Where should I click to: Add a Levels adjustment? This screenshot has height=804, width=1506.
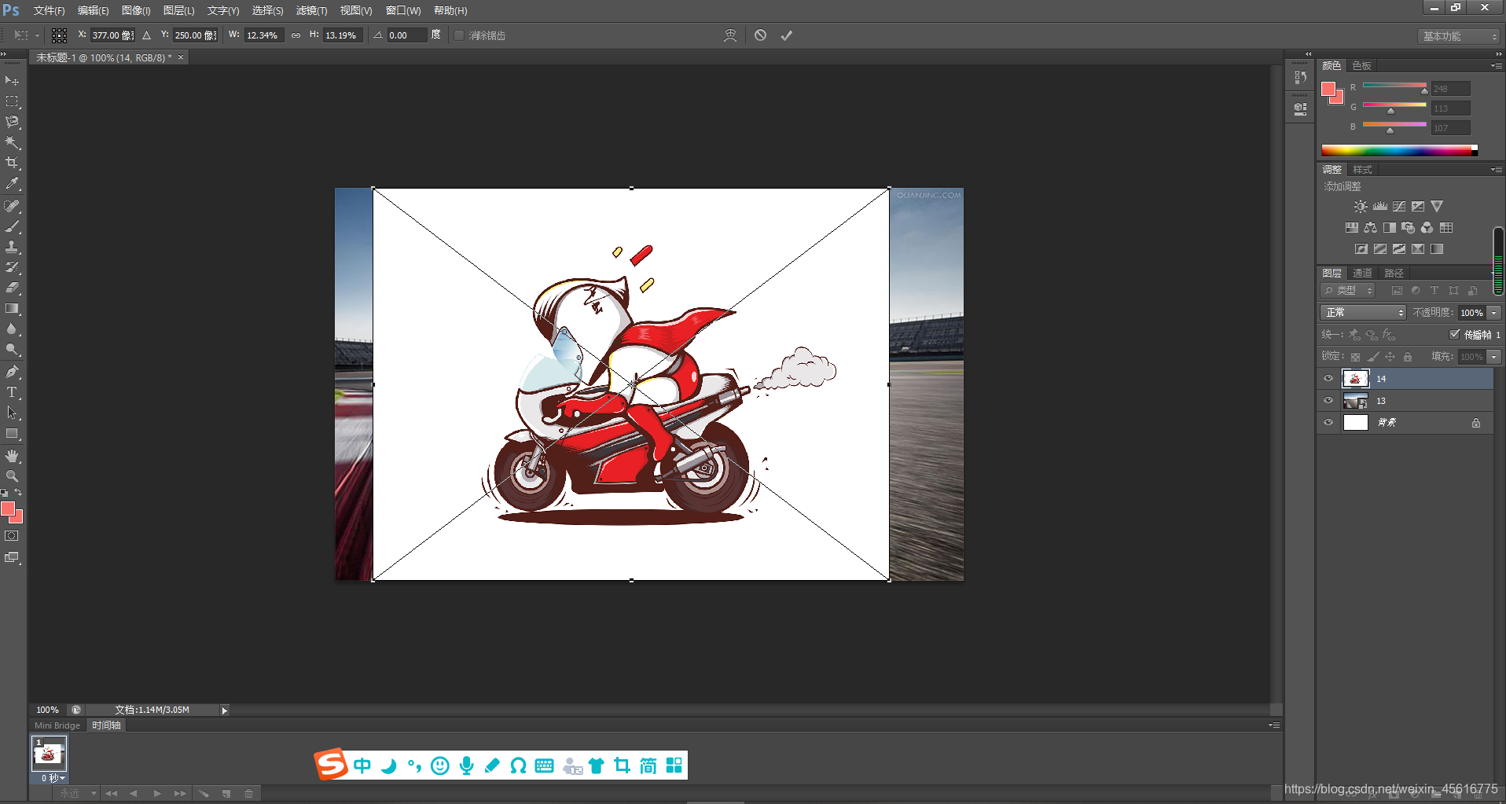(1380, 207)
